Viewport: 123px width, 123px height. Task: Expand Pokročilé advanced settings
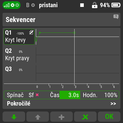(x=61, y=104)
